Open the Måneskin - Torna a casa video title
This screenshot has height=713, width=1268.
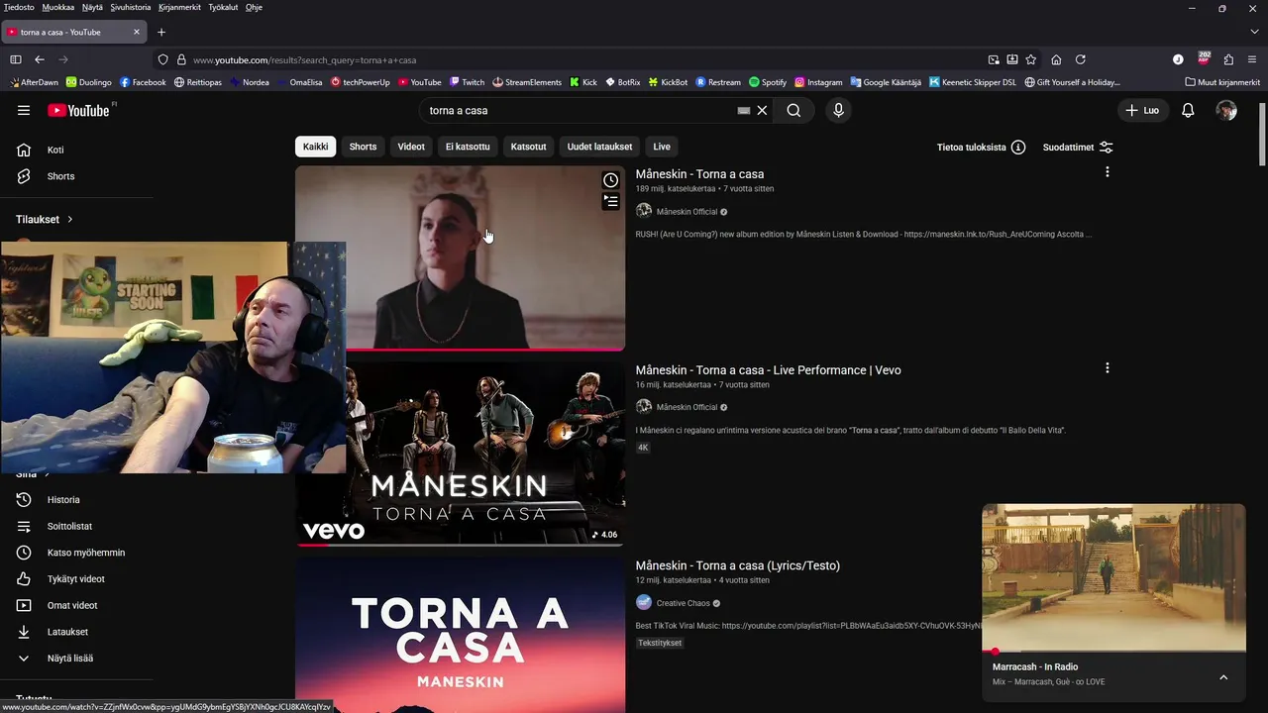point(699,174)
